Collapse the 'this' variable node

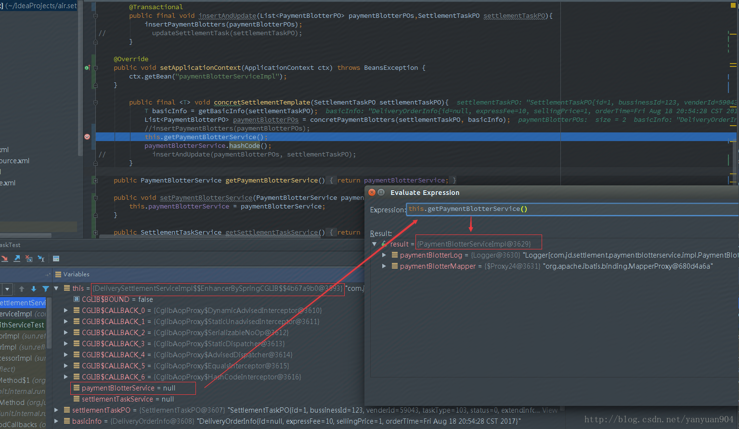point(56,288)
